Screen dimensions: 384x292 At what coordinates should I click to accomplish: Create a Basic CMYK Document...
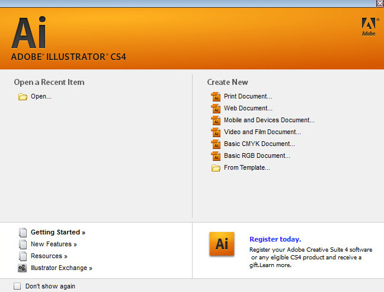(260, 144)
